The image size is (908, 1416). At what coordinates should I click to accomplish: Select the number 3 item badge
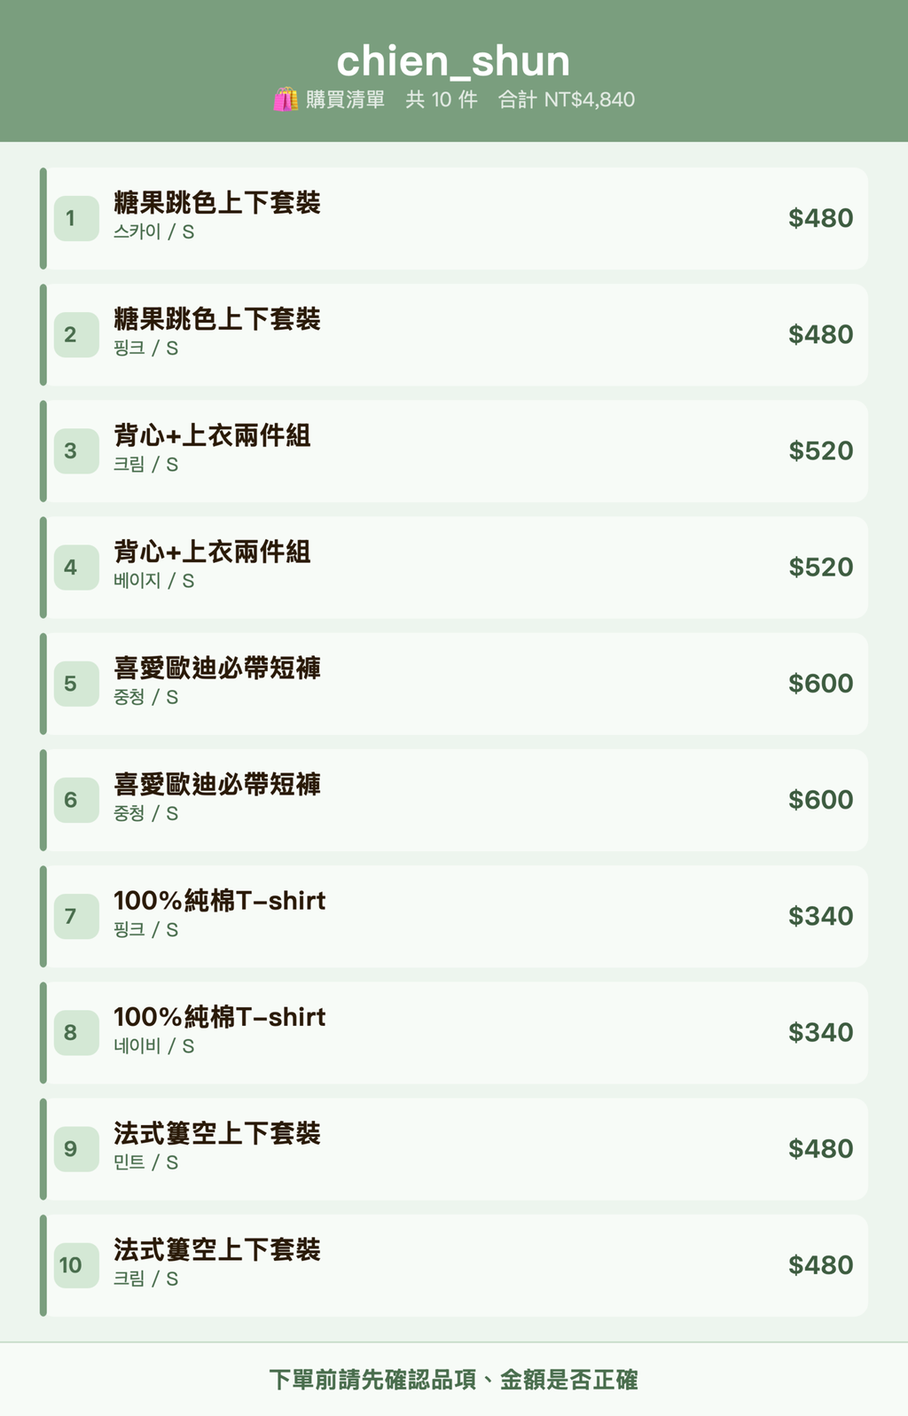coord(76,450)
